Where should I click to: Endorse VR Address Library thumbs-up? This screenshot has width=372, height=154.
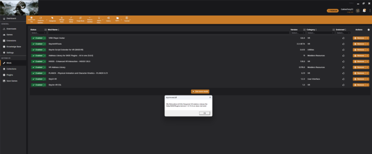click(343, 67)
